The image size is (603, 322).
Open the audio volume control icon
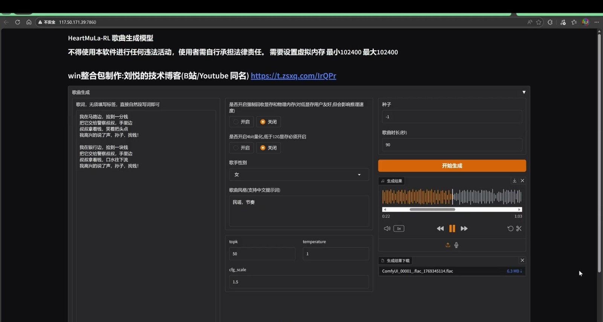(x=387, y=228)
